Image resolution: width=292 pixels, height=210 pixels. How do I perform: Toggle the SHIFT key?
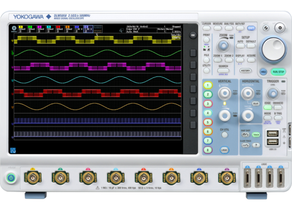[251, 28]
